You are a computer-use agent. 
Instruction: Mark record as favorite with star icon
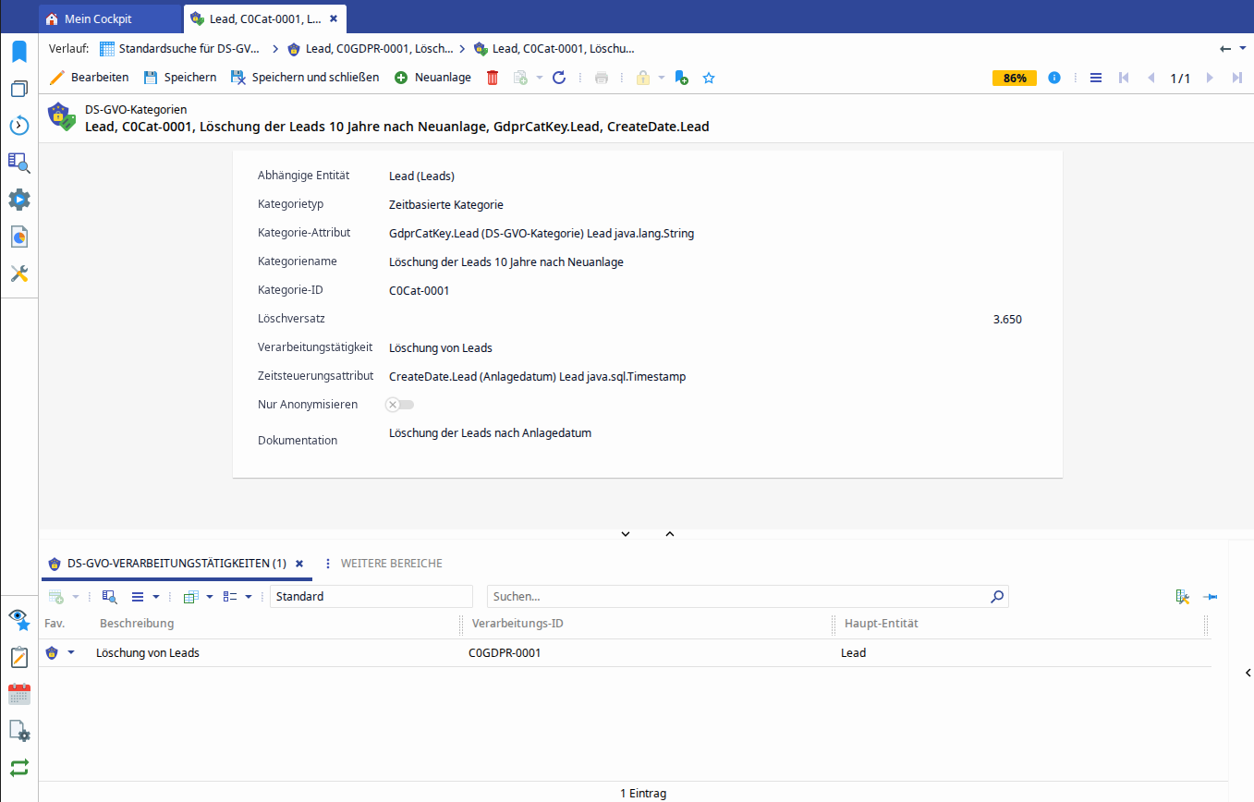pyautogui.click(x=709, y=78)
